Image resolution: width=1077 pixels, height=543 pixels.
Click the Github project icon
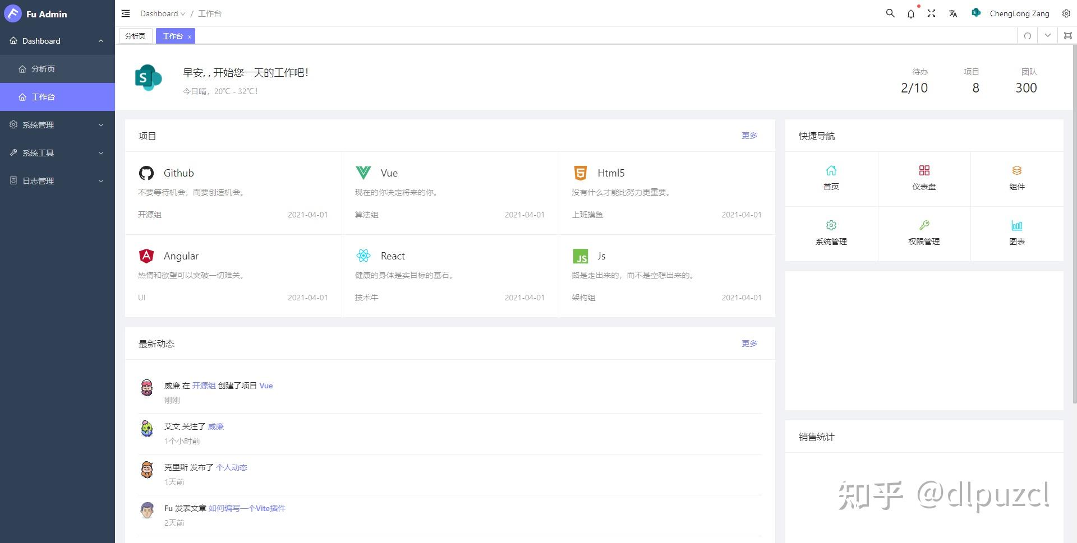coord(146,173)
